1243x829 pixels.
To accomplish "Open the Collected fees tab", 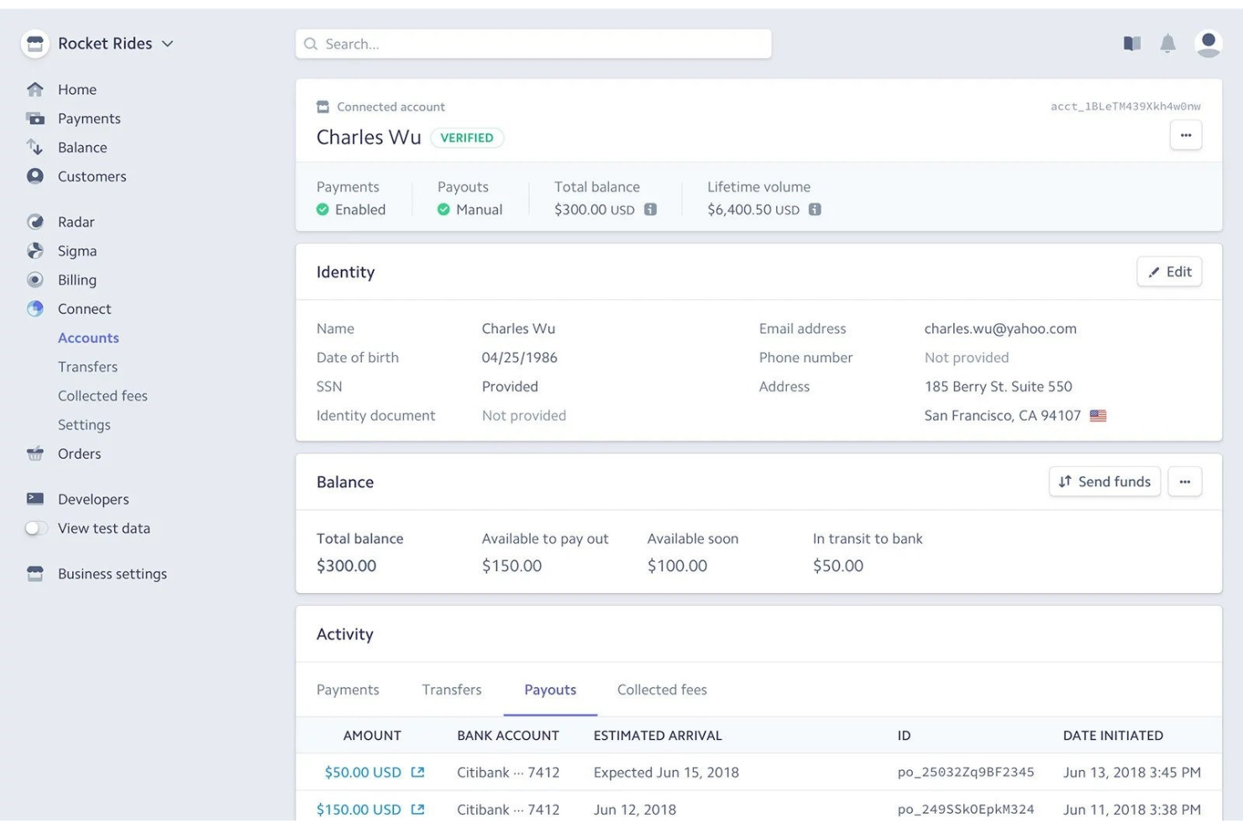I will 662,690.
